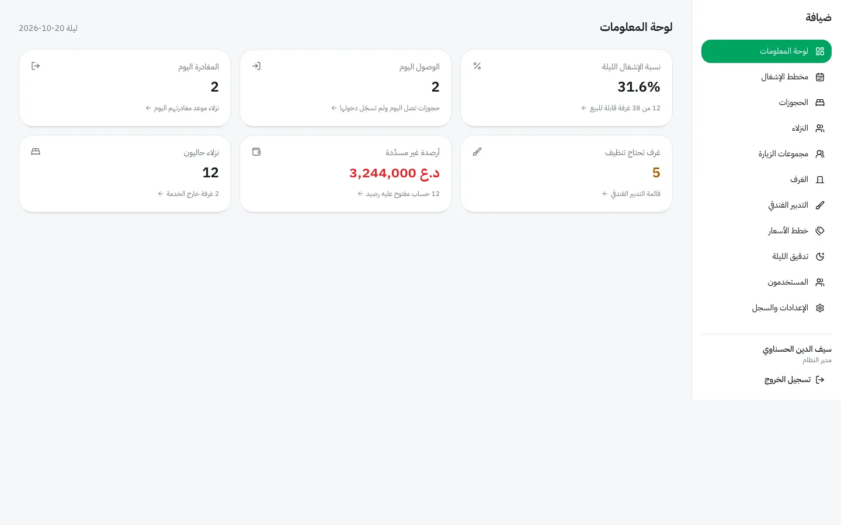Follow link قائمة التدبير الفندقي
Viewport: 841px width, 525px height.
[631, 194]
